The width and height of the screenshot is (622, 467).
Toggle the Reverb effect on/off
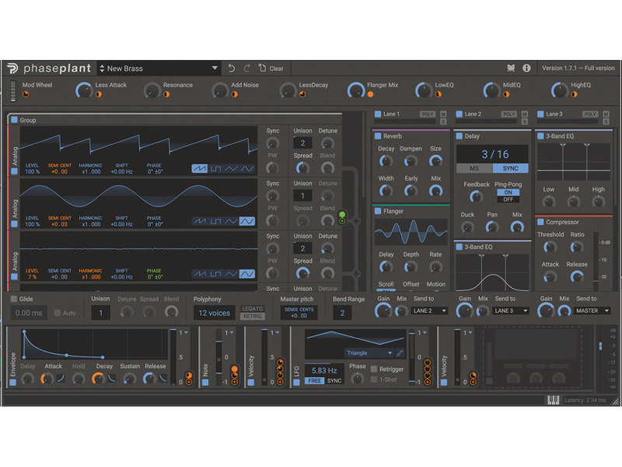tap(378, 135)
